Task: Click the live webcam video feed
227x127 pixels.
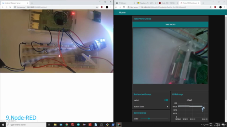Action: pyautogui.click(x=57, y=41)
